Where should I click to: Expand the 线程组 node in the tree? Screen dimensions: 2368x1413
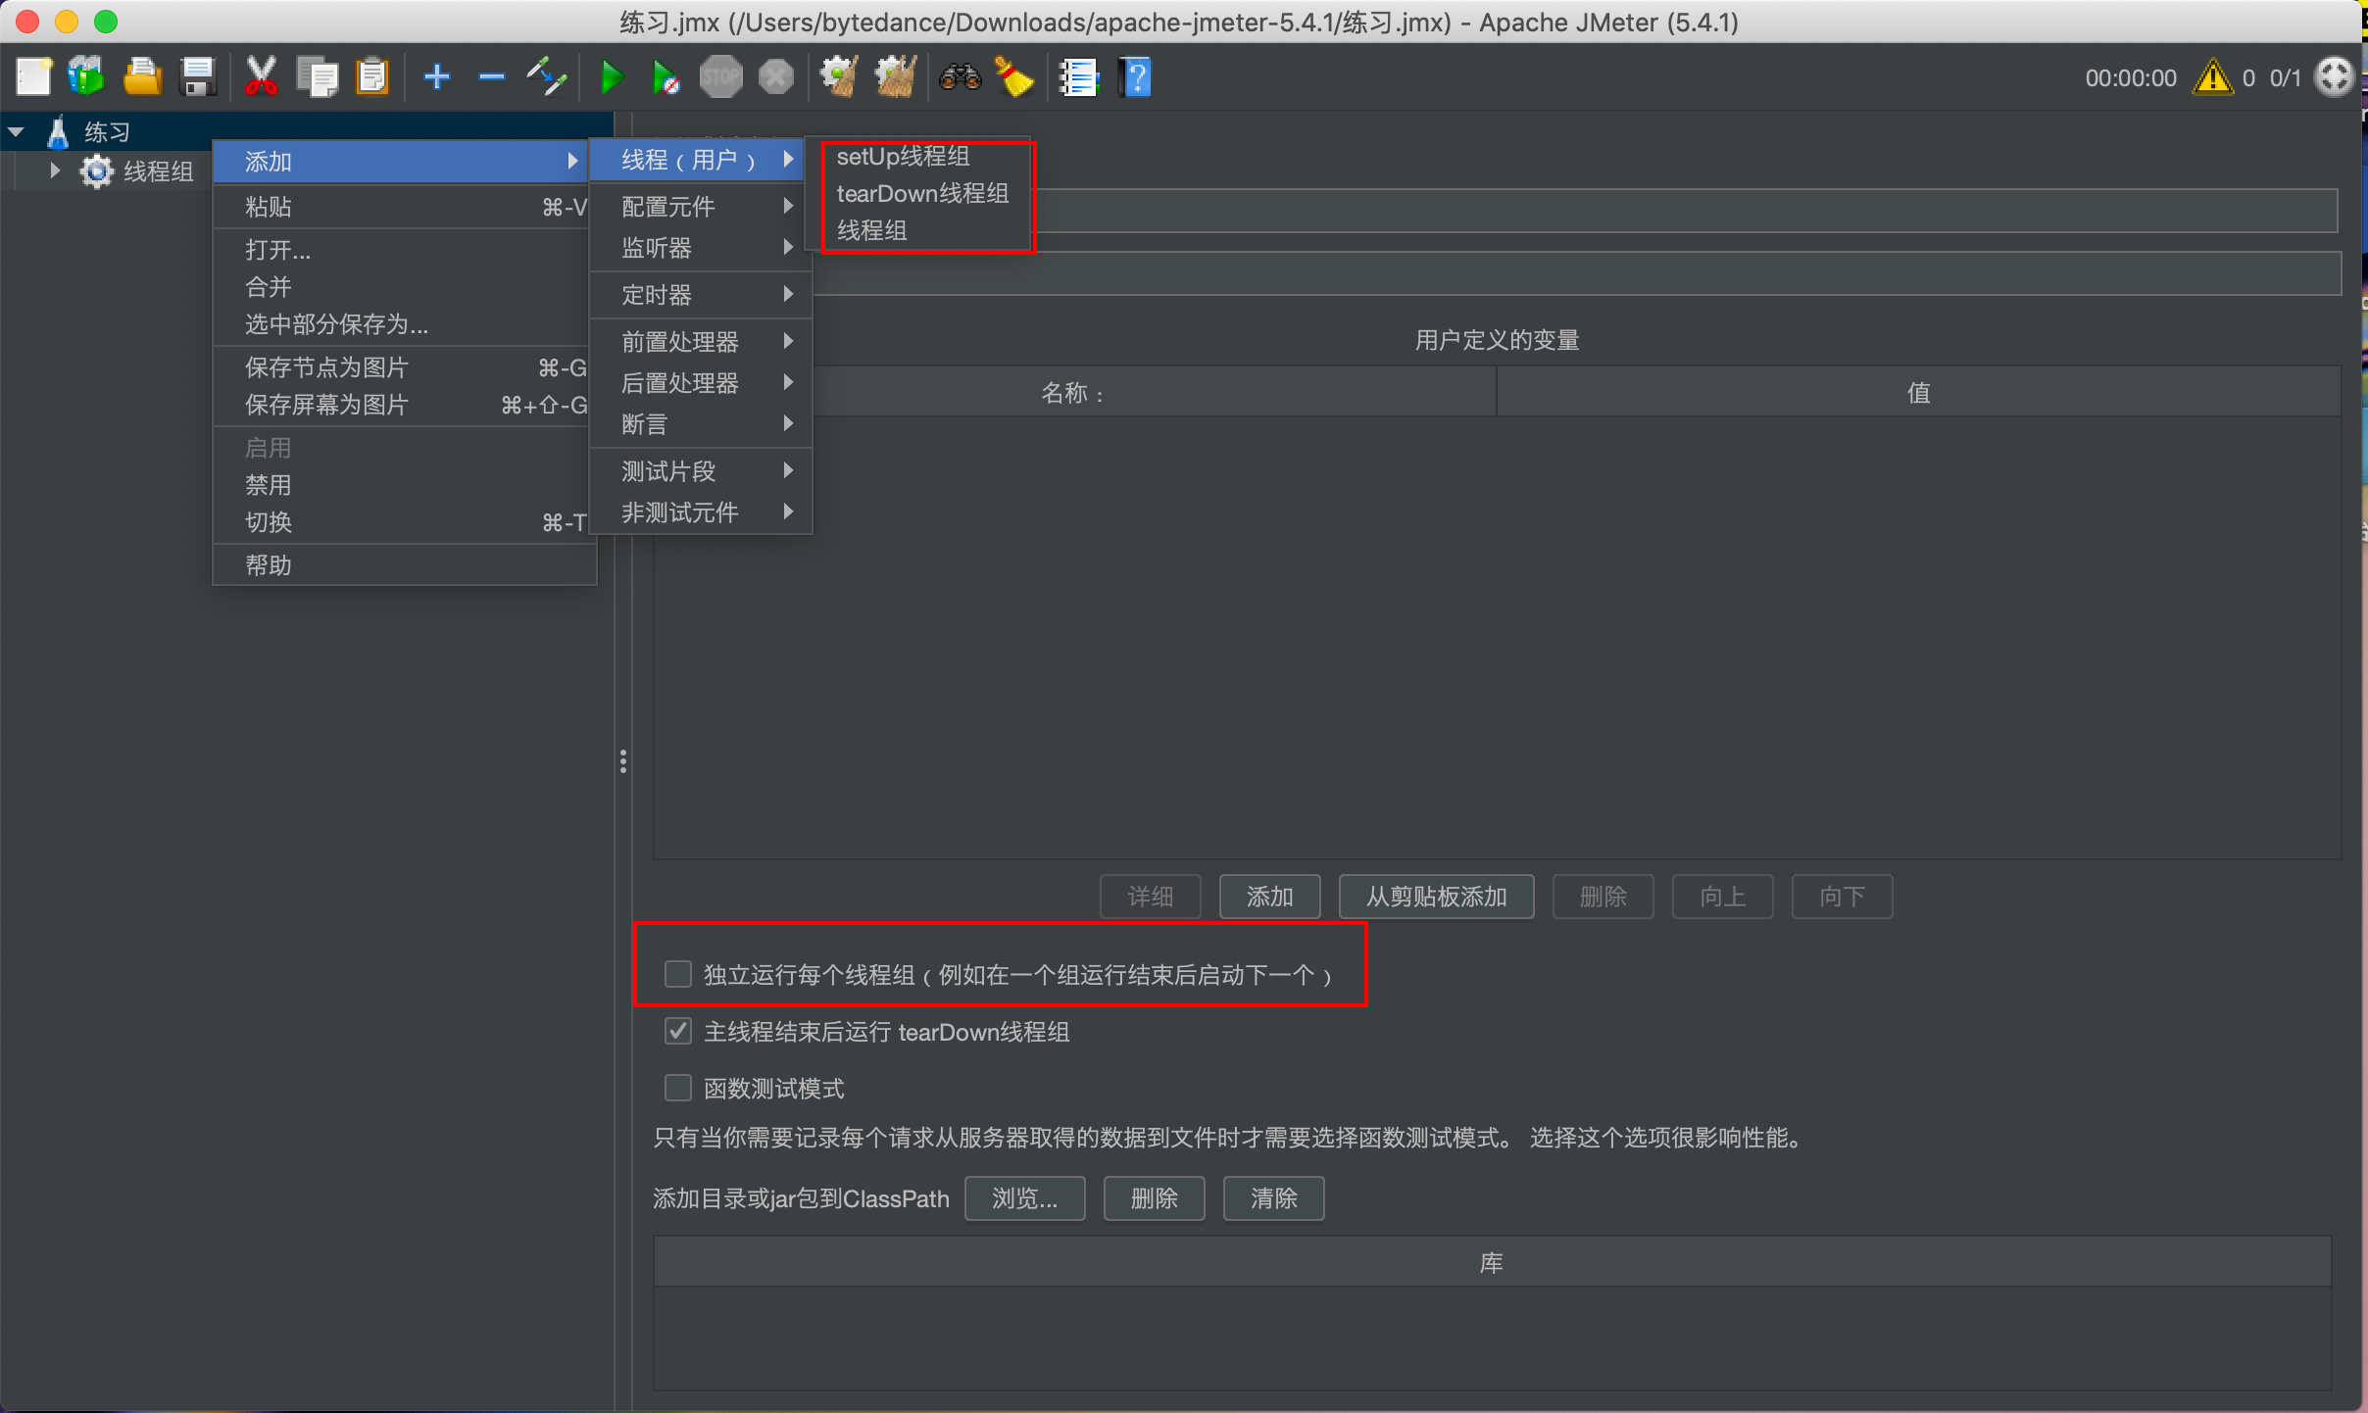click(x=54, y=170)
